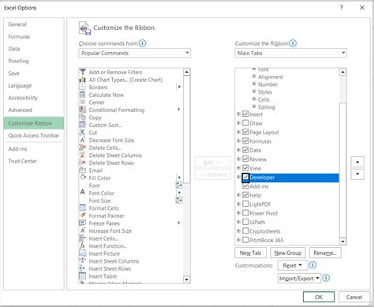Screen dimensions: 374x307
Task: Check the UiPath tab checkbox
Action: (x=245, y=222)
